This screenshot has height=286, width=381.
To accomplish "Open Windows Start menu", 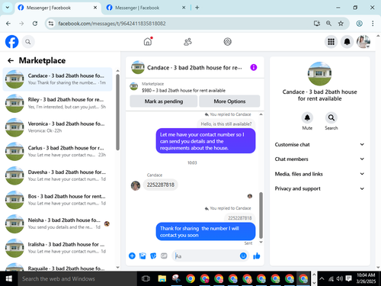I will (x=9, y=278).
